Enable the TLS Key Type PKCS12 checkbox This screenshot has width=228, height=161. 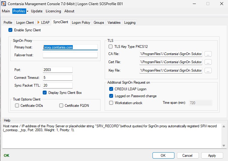click(x=111, y=47)
